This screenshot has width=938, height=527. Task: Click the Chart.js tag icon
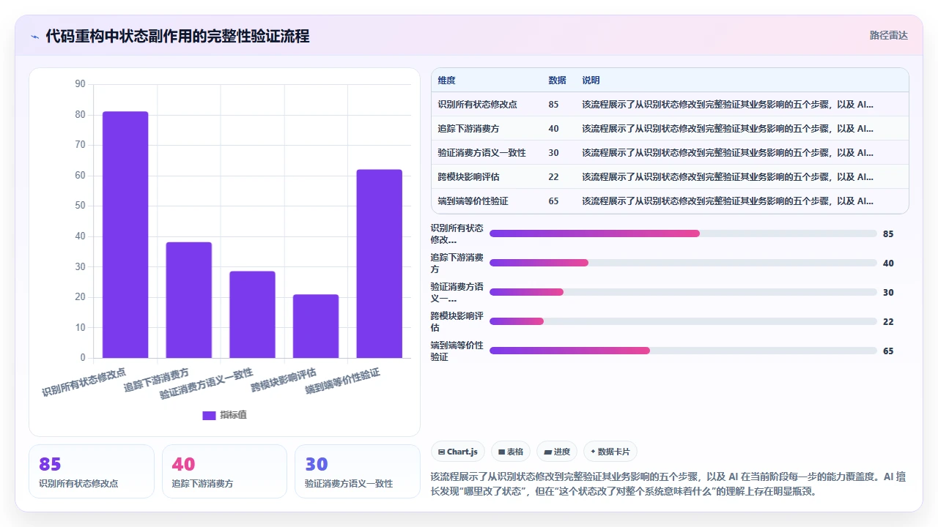(441, 452)
